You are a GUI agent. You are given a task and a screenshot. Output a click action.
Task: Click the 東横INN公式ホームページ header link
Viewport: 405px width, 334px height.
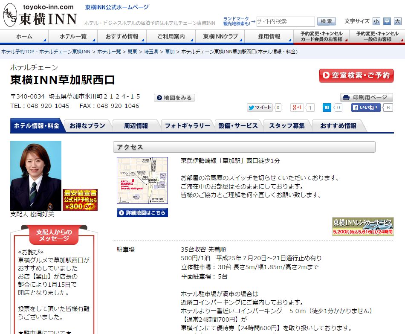coord(117,7)
